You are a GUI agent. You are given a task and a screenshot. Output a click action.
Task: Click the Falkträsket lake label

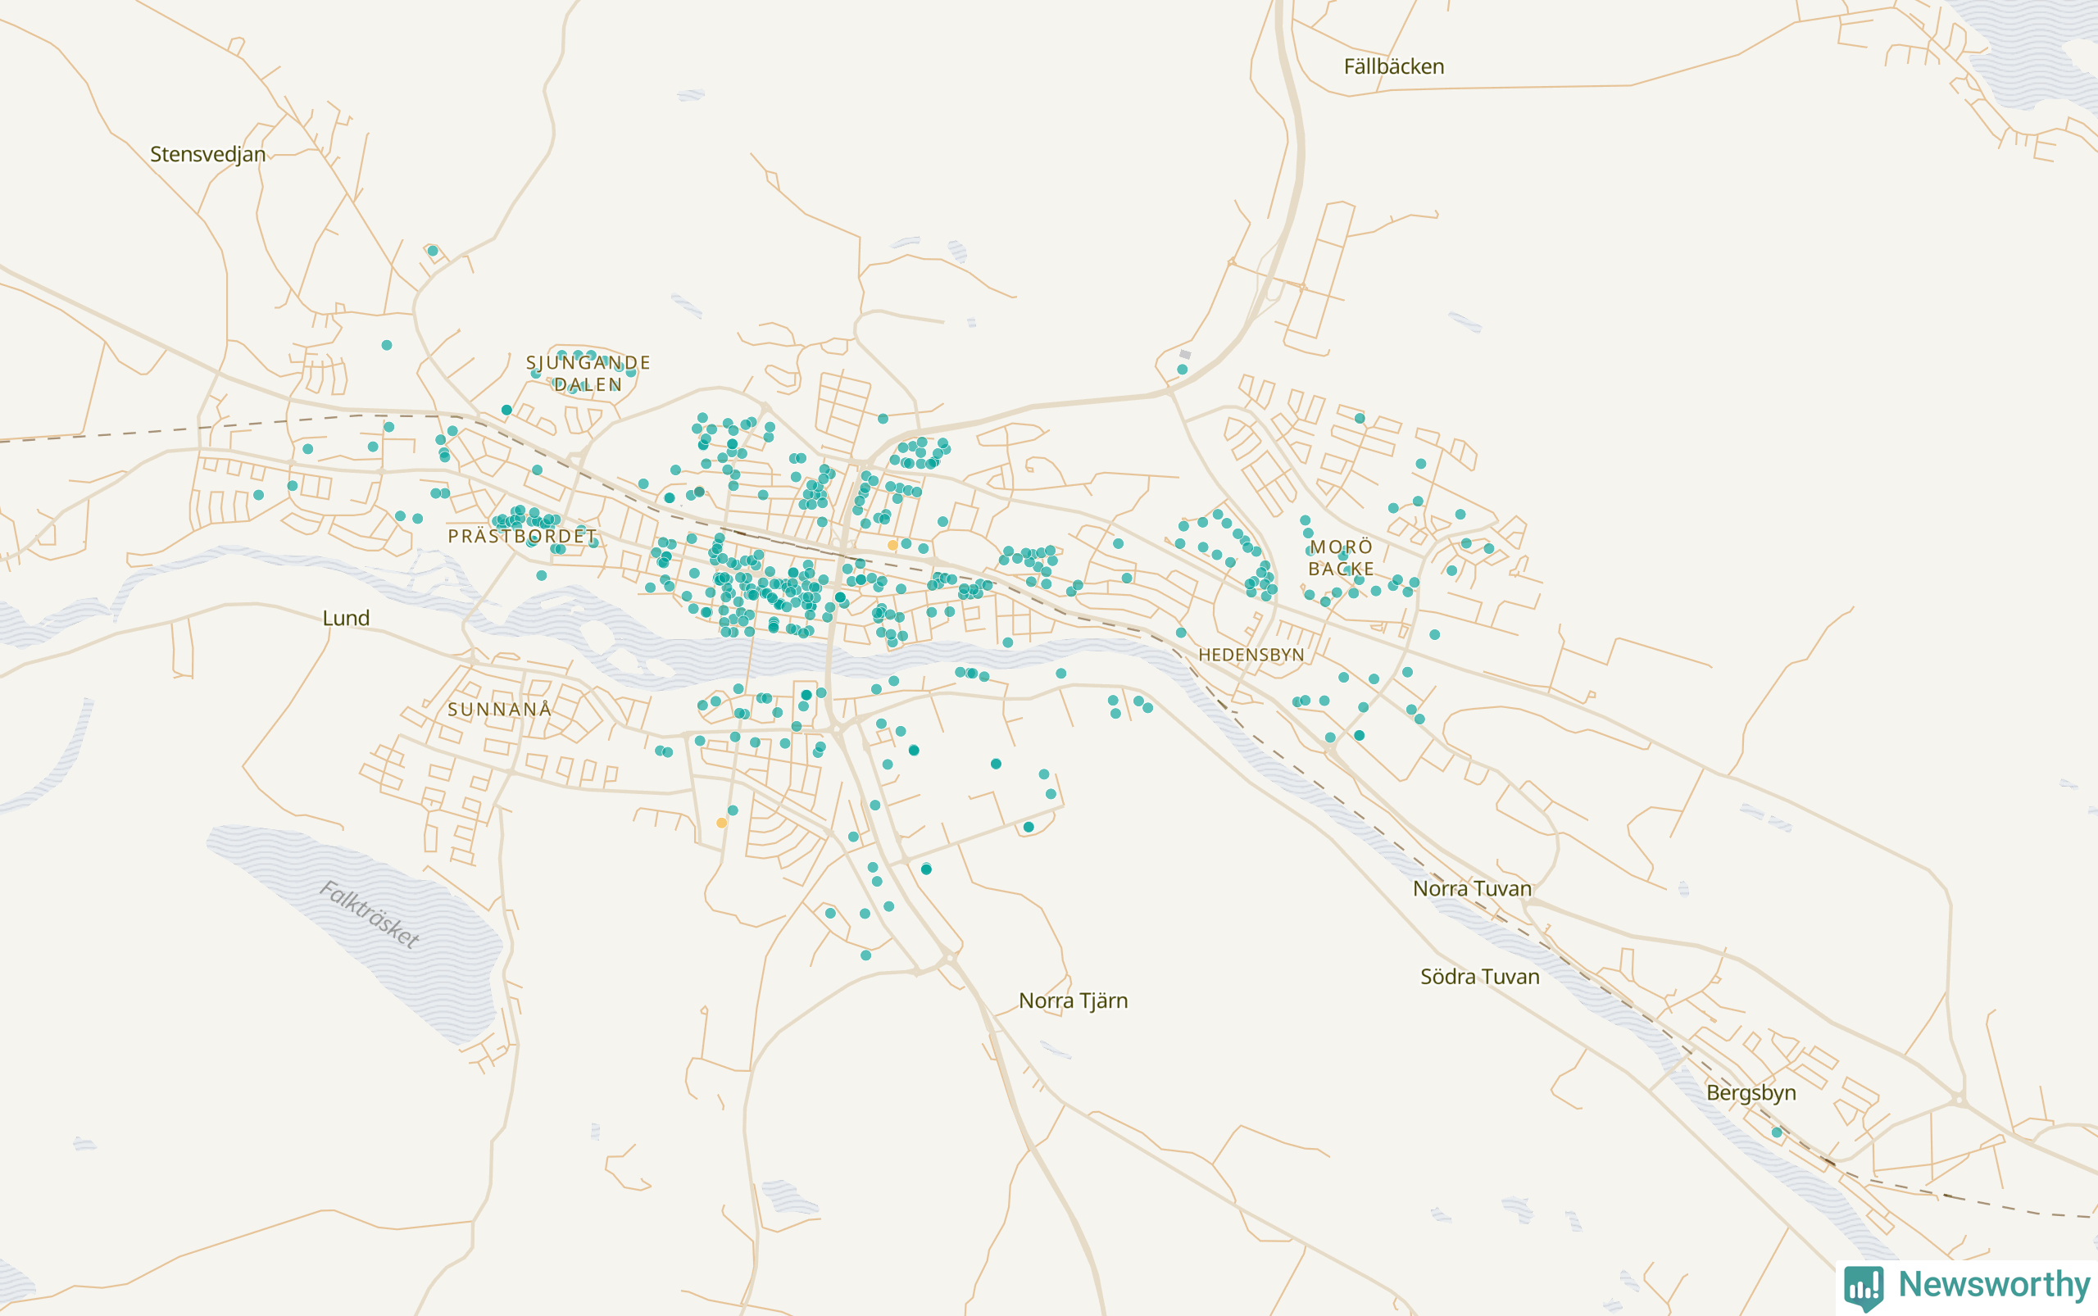[369, 914]
